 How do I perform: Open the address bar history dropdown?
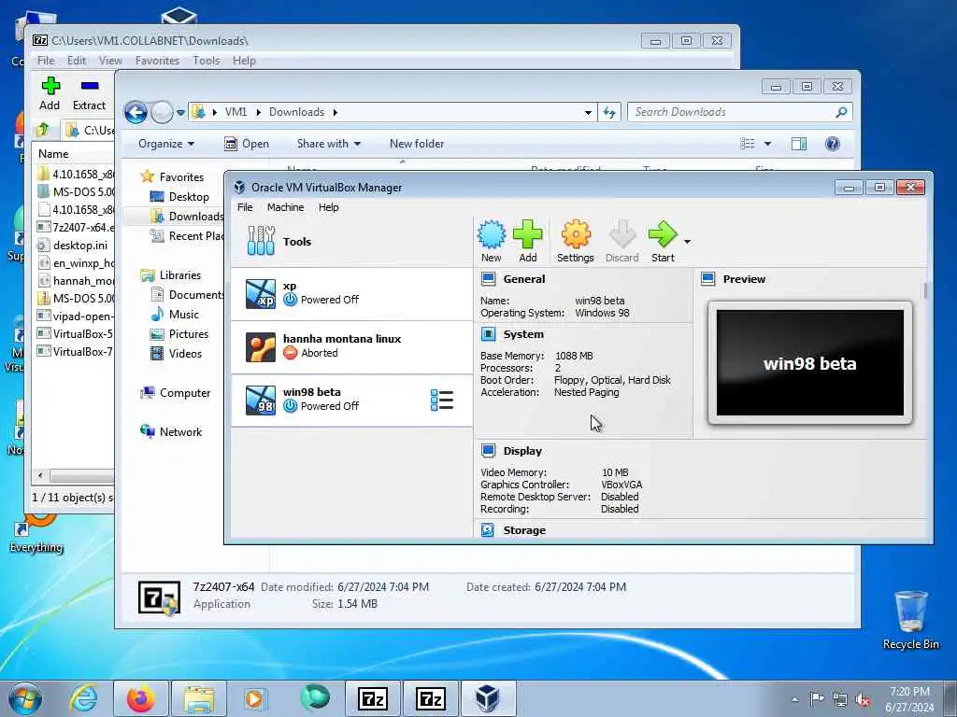(588, 113)
